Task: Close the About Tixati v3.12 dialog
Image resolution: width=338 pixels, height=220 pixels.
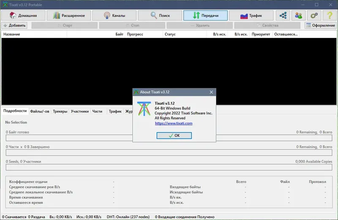Action: [x=211, y=92]
